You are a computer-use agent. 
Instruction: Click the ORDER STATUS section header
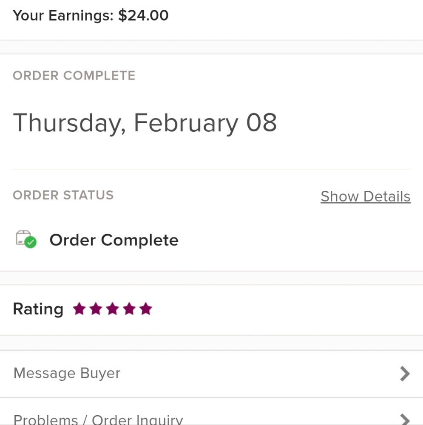pyautogui.click(x=63, y=195)
